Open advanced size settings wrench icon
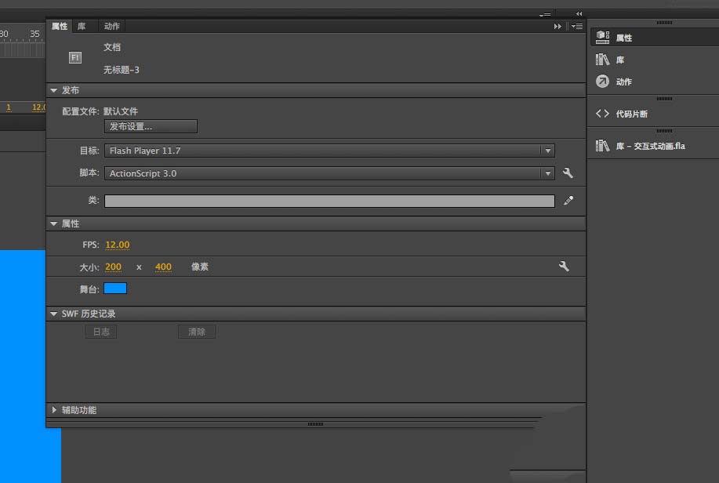 pyautogui.click(x=564, y=266)
